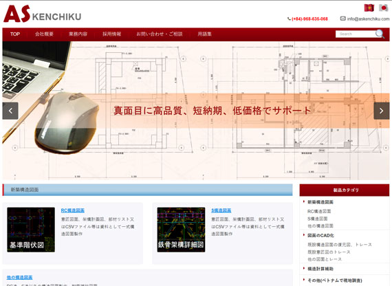Click the info@askenchiku.com email link
The image size is (392, 286).
point(368,19)
